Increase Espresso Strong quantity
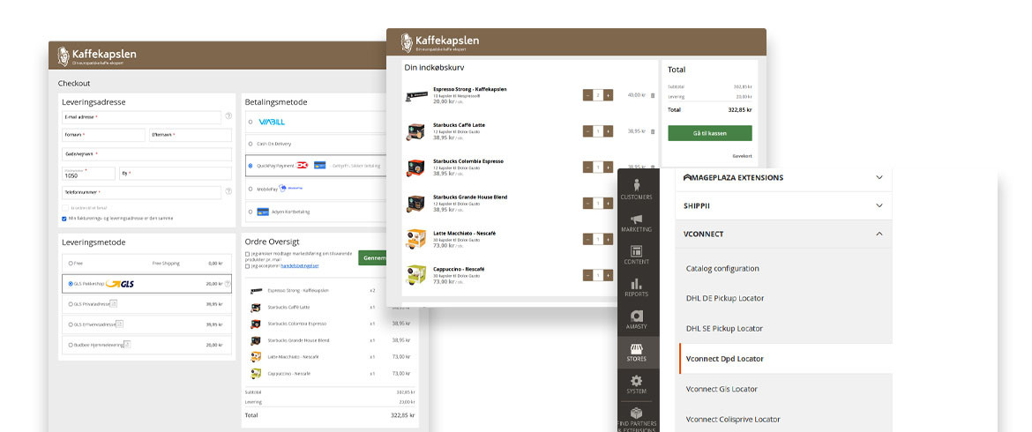 [608, 95]
